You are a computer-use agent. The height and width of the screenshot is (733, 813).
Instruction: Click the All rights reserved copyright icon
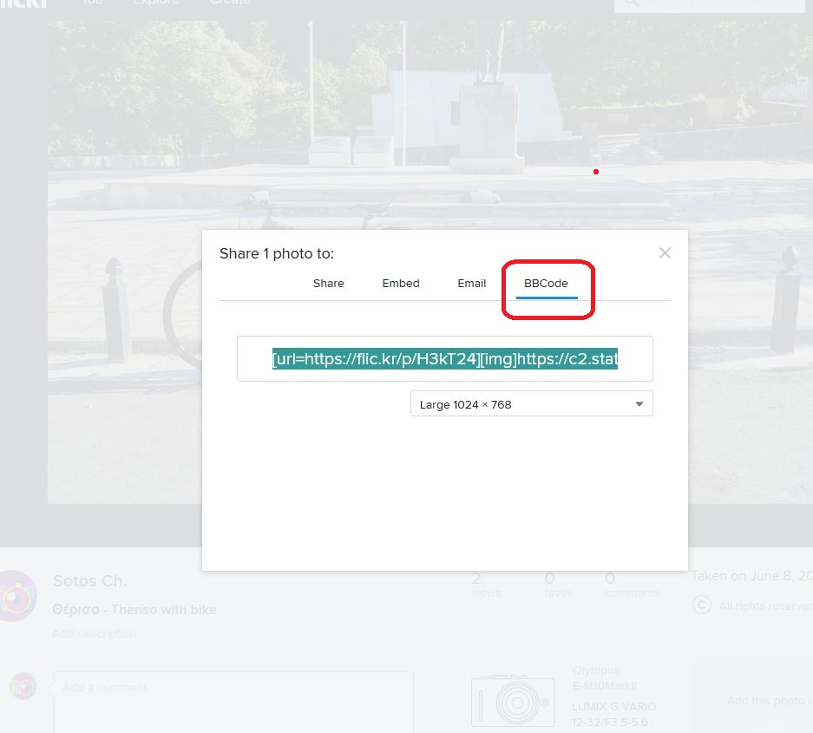[x=702, y=605]
